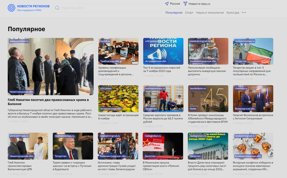Click the location arrow icon near Россия
The width and height of the screenshot is (287, 178).
167,4
